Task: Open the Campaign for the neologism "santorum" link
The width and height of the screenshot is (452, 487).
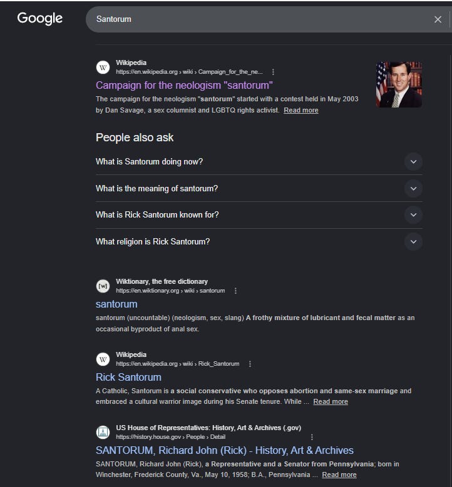Action: pyautogui.click(x=184, y=85)
